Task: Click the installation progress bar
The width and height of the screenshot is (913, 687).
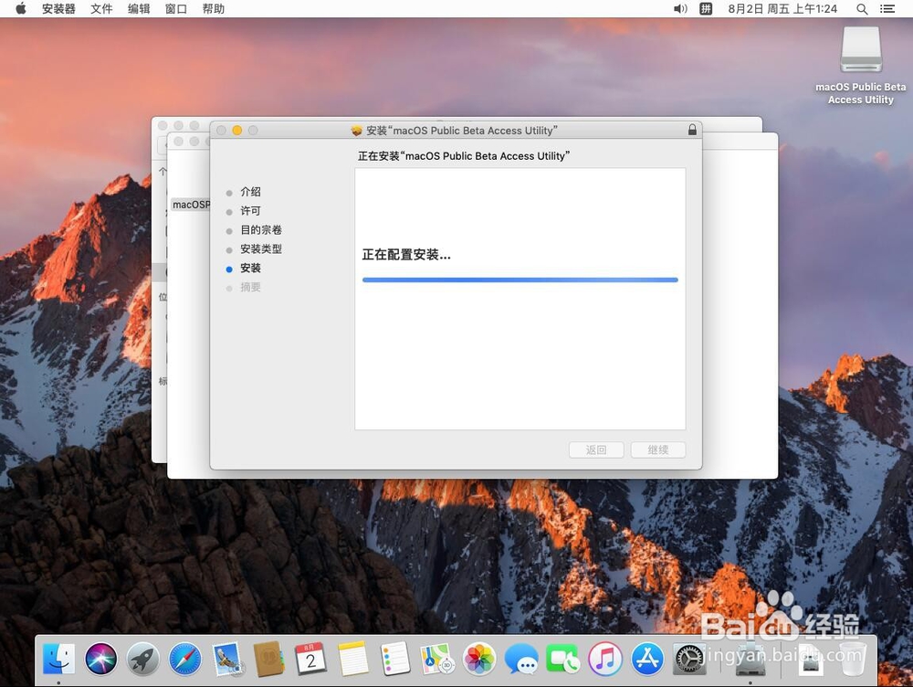Action: [520, 280]
